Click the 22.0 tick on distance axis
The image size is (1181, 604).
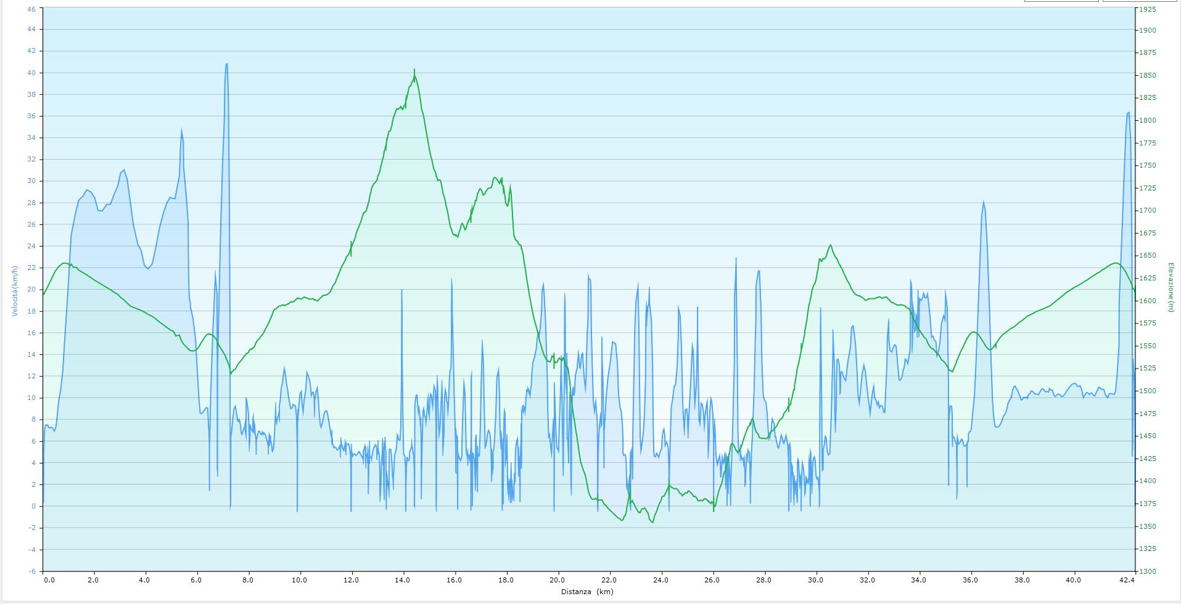click(x=609, y=580)
